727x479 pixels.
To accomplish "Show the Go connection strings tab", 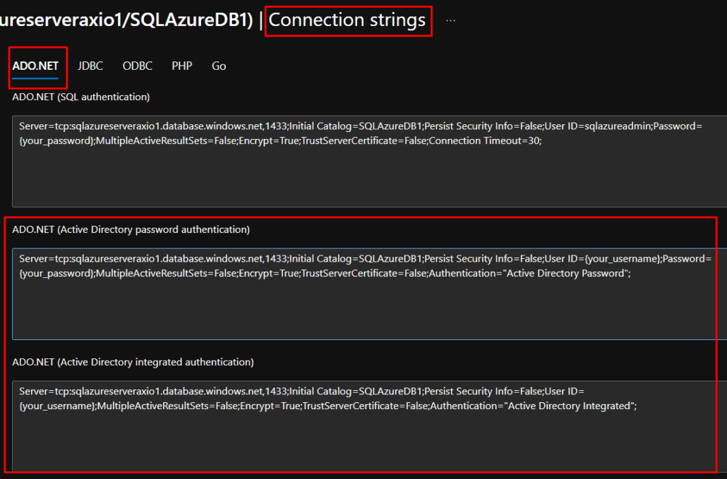I will [219, 66].
